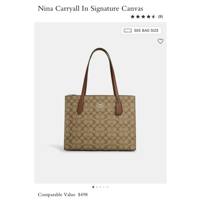201x201 pixels.
Task: Play product video via triangle carousel indicator
Action: pyautogui.click(x=104, y=187)
